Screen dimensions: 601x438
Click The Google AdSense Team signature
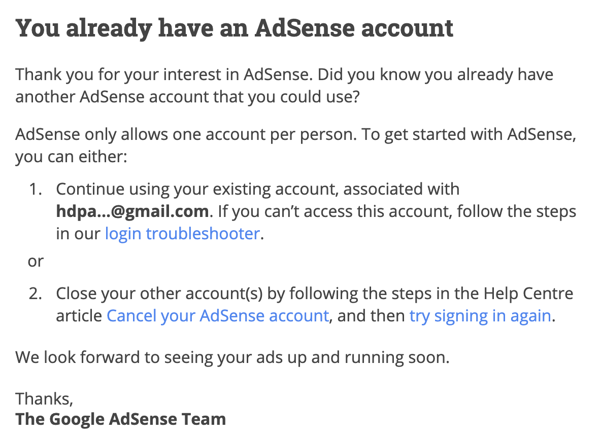pos(121,419)
